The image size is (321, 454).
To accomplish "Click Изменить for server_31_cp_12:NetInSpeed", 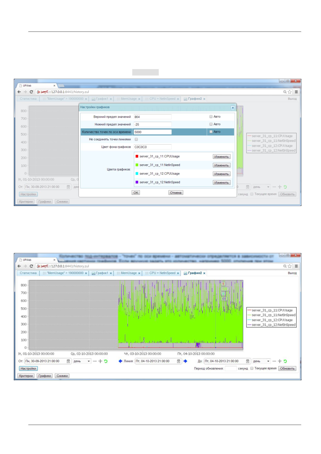I will pos(222,182).
